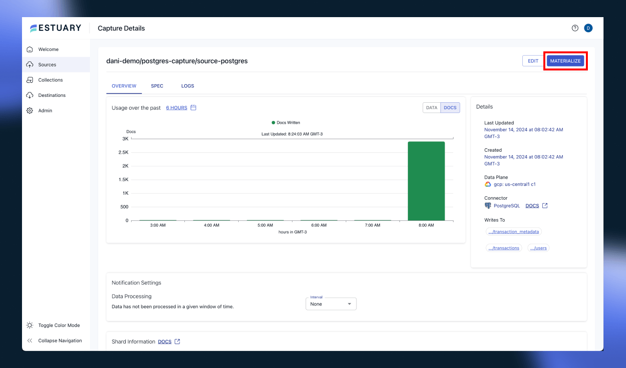
Task: Open Destinations in the sidebar
Action: [56, 95]
